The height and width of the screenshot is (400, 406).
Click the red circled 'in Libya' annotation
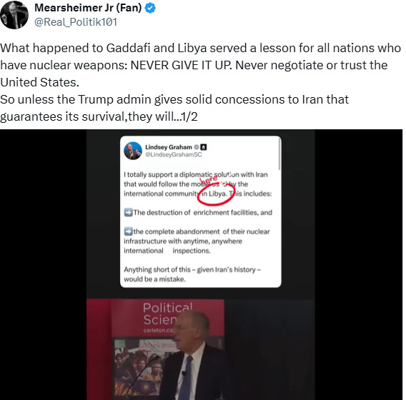pos(216,194)
